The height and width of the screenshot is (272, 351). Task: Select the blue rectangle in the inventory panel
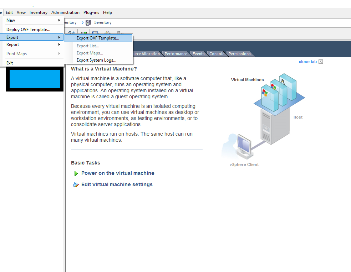pyautogui.click(x=35, y=79)
